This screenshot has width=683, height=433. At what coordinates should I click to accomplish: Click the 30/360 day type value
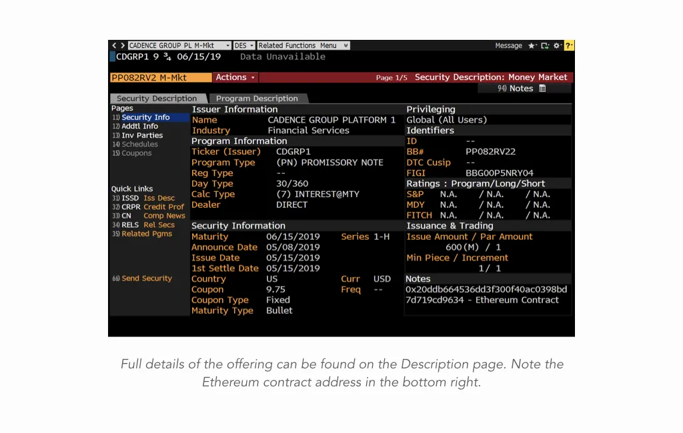pyautogui.click(x=292, y=184)
